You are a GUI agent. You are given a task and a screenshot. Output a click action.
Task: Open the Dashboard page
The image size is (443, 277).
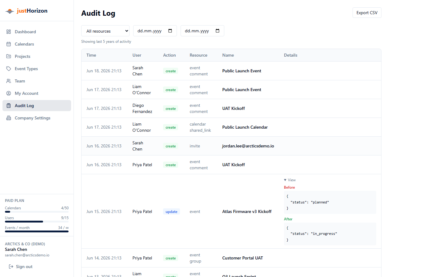pos(37,32)
